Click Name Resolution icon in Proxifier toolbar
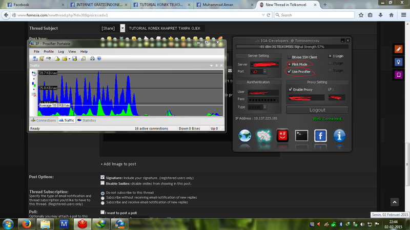The height and width of the screenshot is (230, 410). tap(48, 58)
